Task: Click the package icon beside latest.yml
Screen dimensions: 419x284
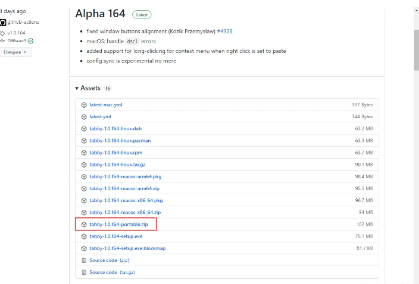Action: tap(84, 117)
